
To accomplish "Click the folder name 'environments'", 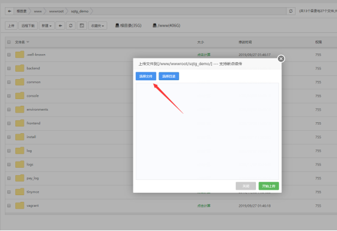I will [x=37, y=109].
